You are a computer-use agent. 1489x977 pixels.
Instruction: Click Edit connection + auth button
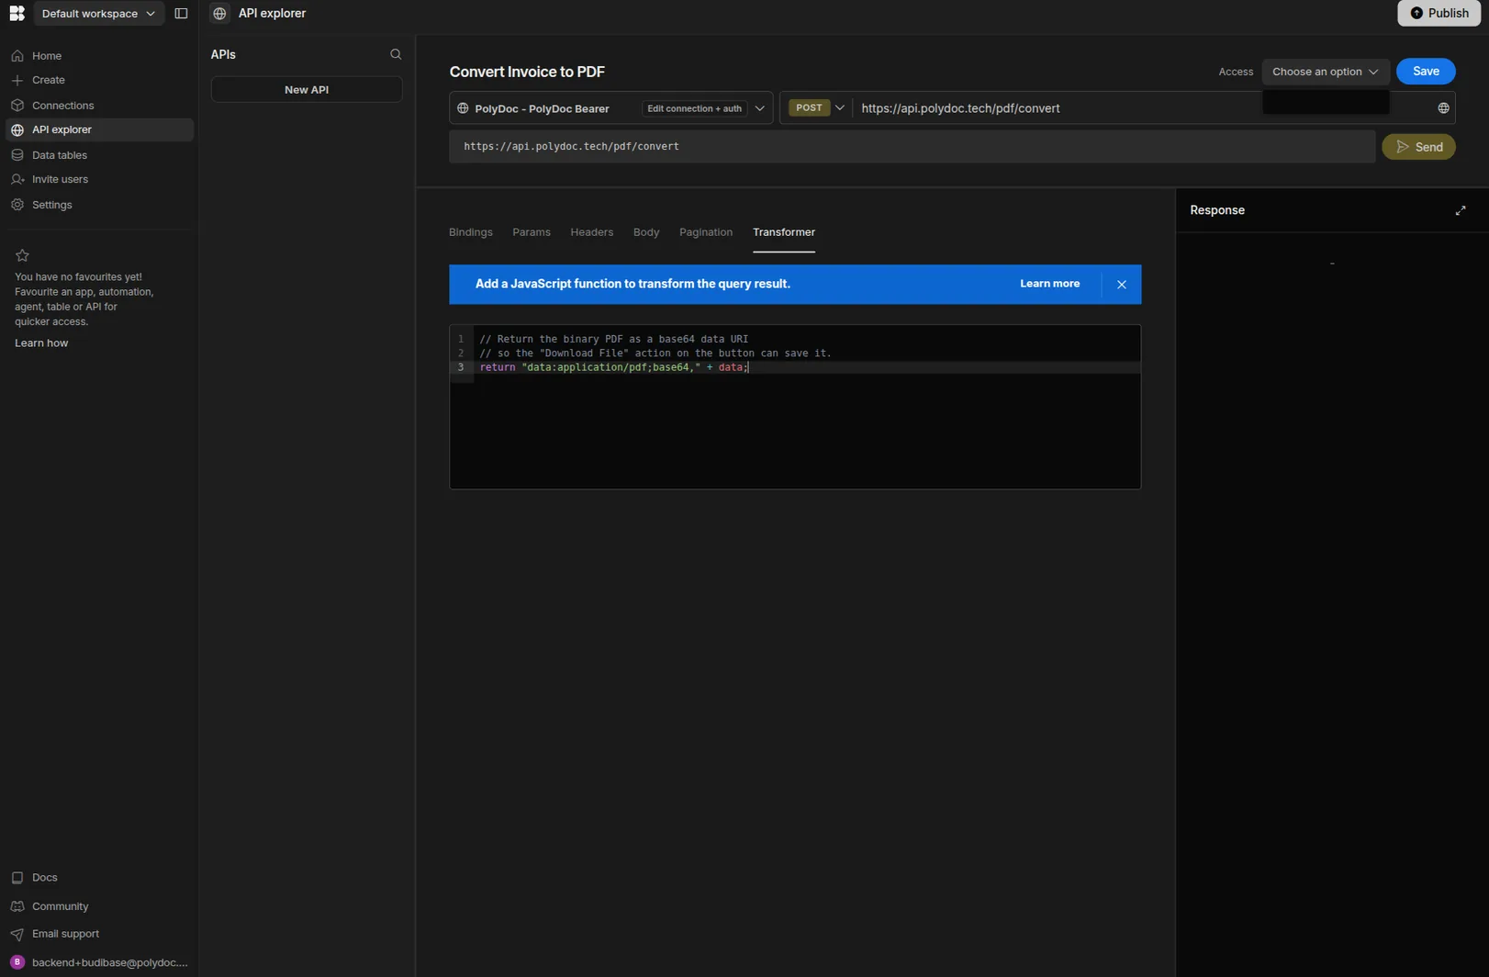coord(694,108)
